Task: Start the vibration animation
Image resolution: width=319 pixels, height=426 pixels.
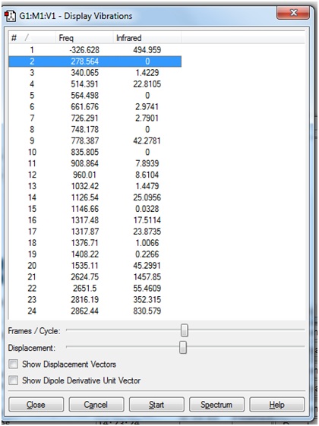Action: tap(156, 405)
